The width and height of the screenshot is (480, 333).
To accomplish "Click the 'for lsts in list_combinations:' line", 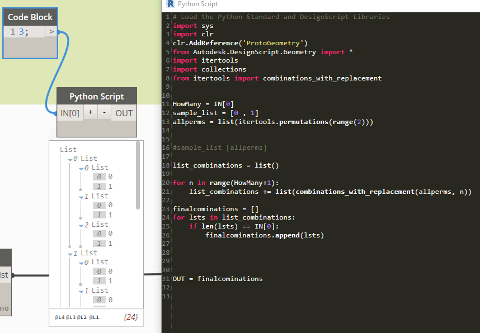I will (x=234, y=217).
